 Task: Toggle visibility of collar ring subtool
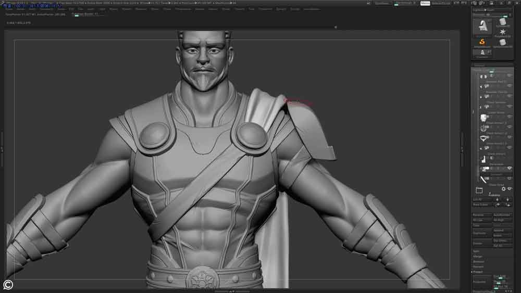point(510,137)
